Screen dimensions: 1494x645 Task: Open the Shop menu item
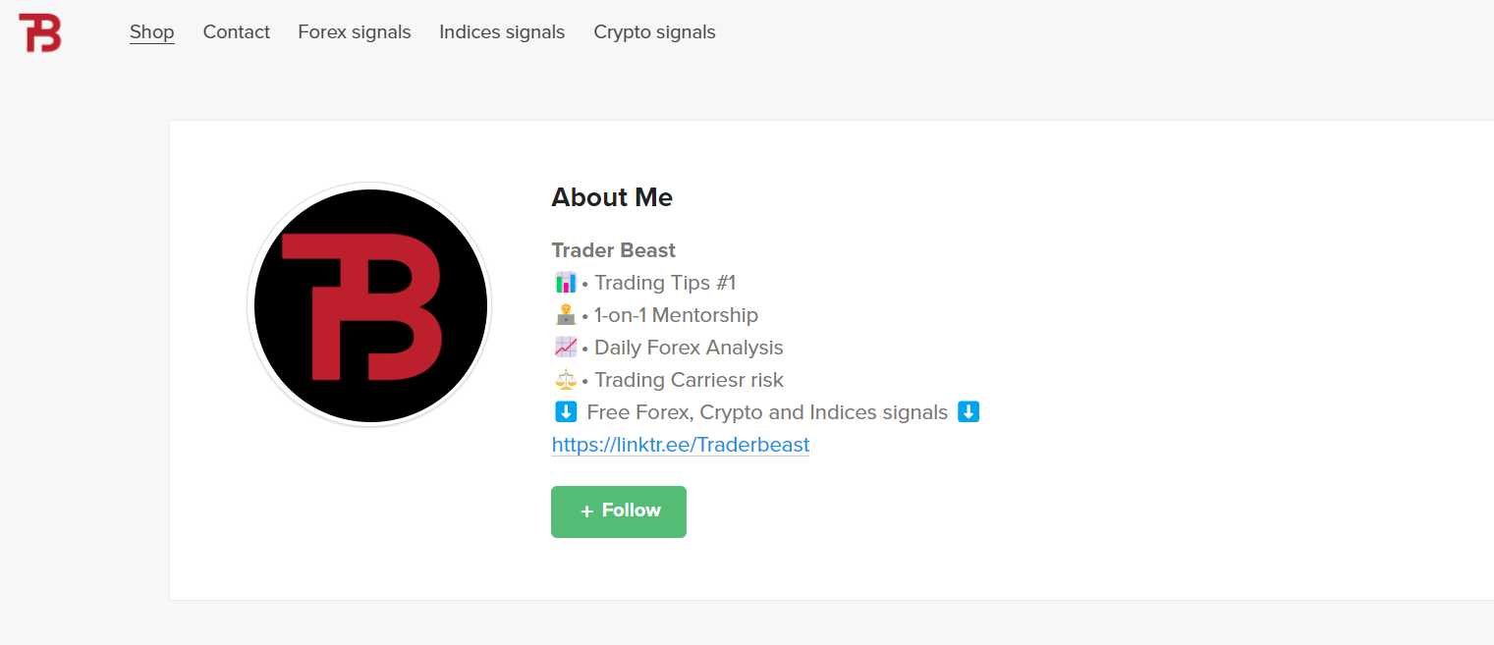click(152, 32)
